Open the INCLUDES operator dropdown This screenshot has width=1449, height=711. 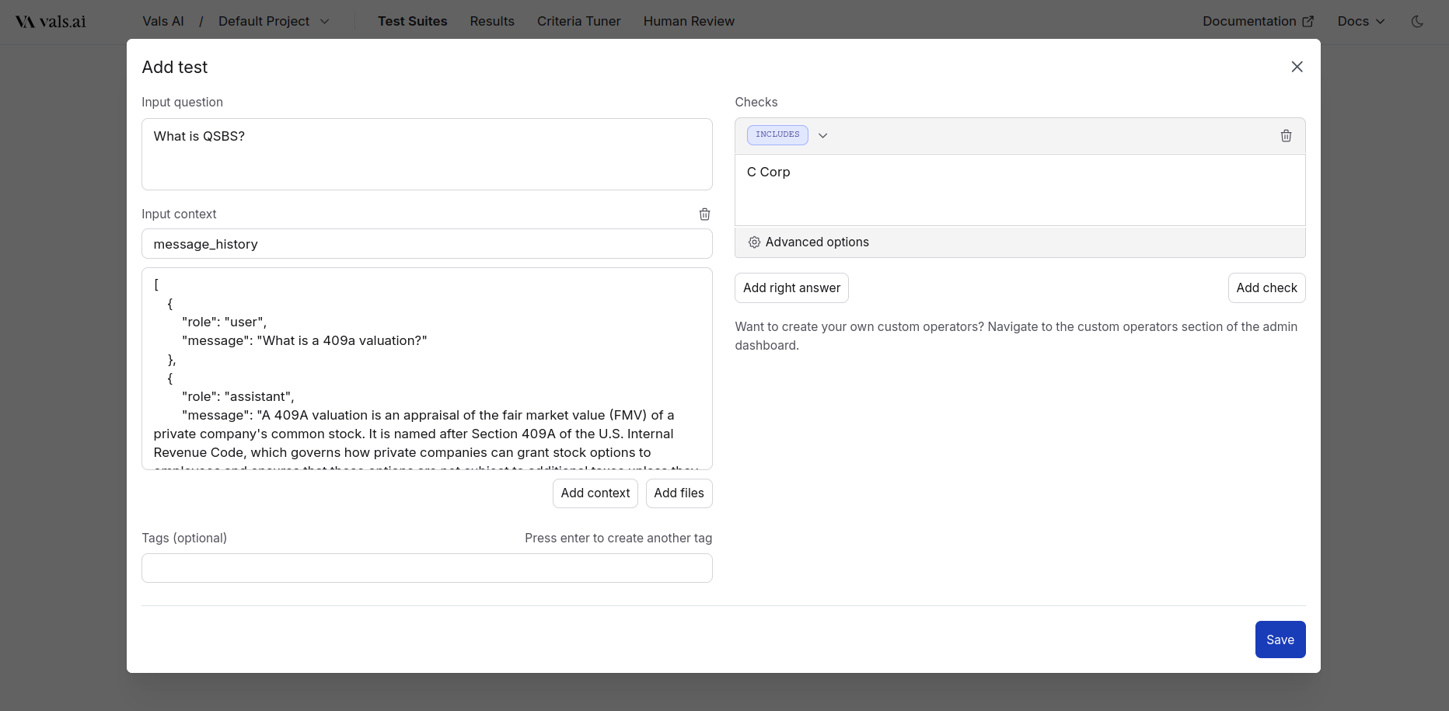(x=822, y=135)
